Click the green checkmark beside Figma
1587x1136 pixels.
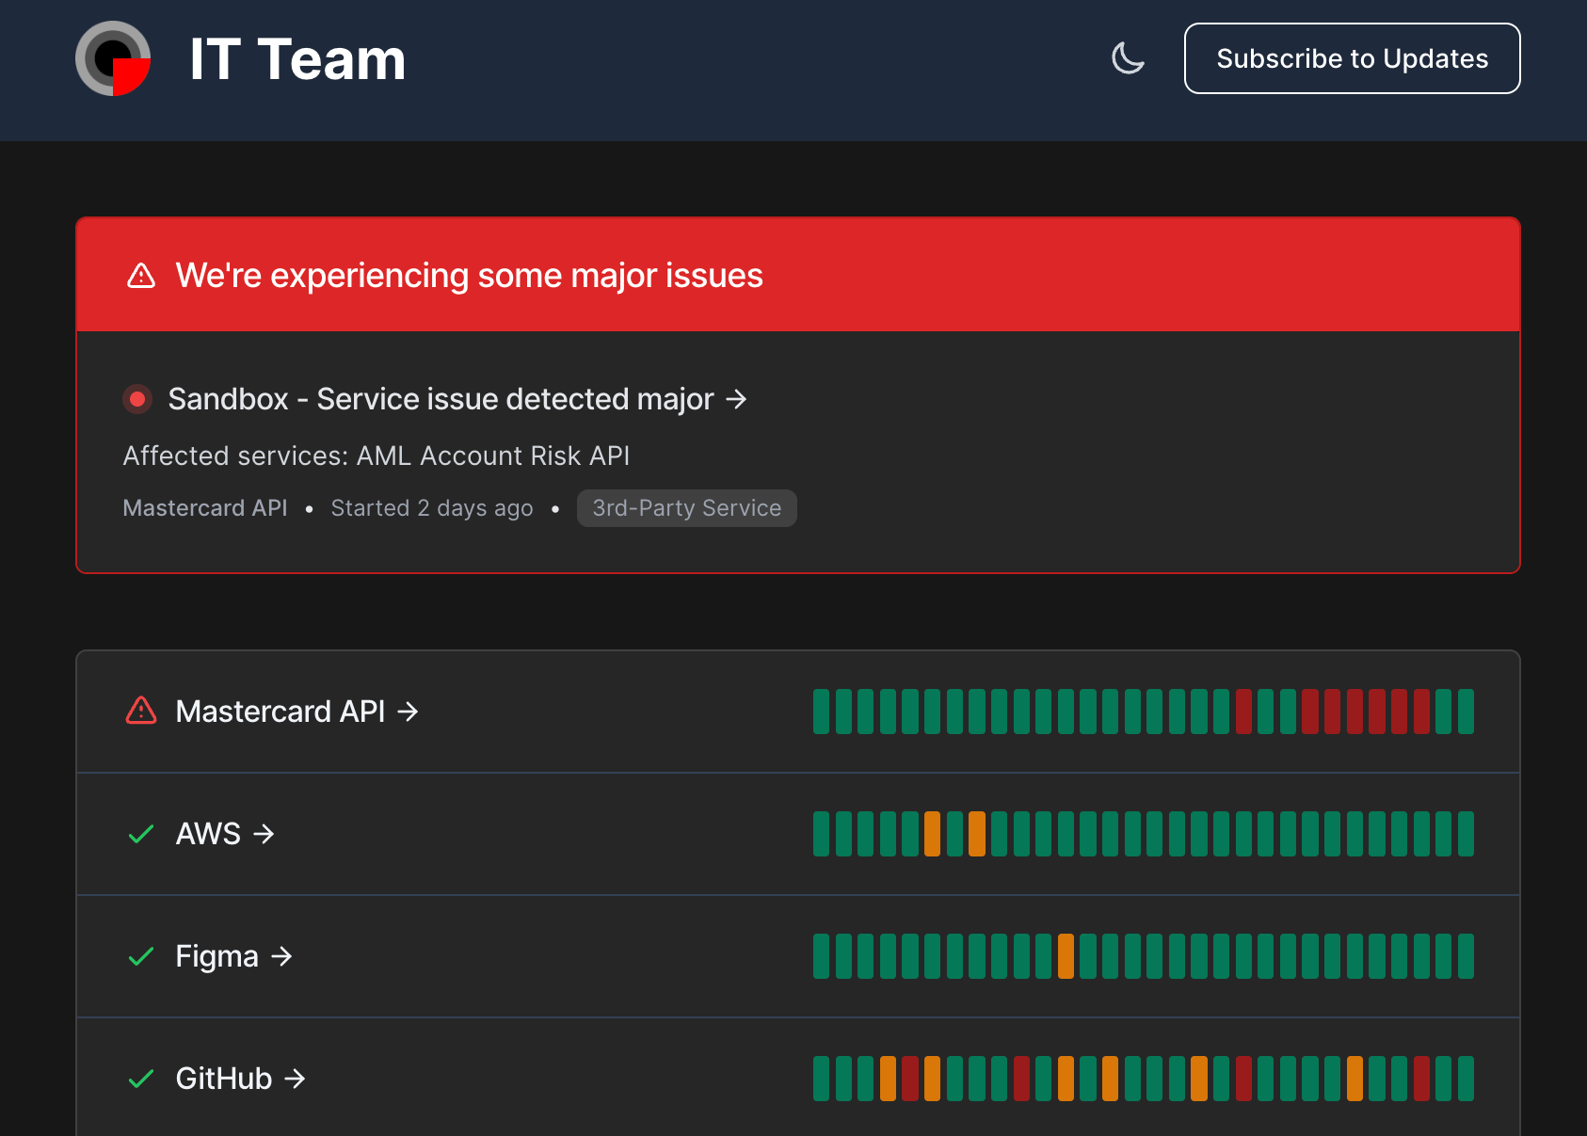[x=141, y=956]
